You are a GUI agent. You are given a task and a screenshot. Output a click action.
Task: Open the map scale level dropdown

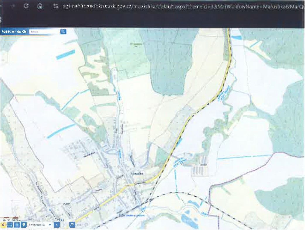[50, 225]
